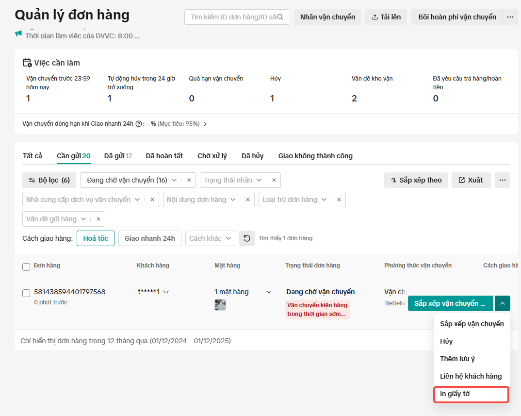Open header more options beside Bồi hoàn
The height and width of the screenshot is (416, 521).
pos(510,17)
